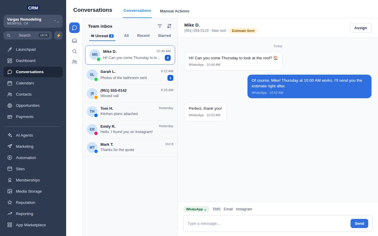The height and width of the screenshot is (236, 378).
Task: Open the team members icon in the rail
Action: pyautogui.click(x=74, y=62)
